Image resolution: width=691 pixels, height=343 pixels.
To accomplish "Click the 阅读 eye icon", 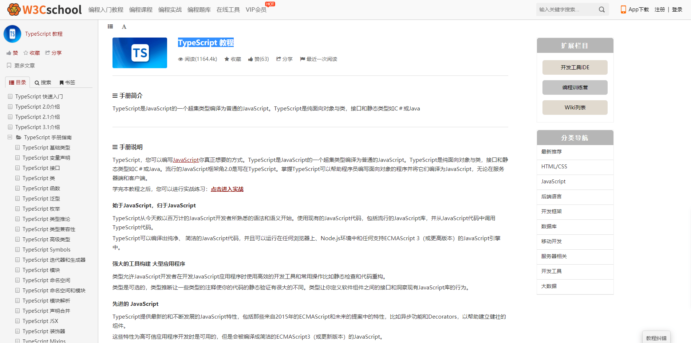I will click(180, 59).
